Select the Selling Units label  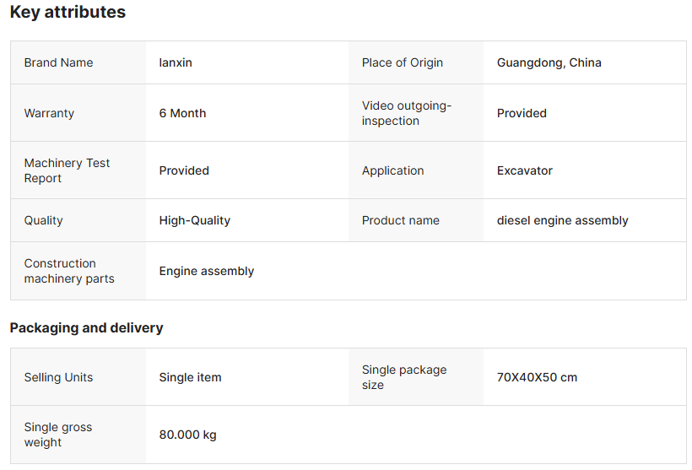point(58,377)
